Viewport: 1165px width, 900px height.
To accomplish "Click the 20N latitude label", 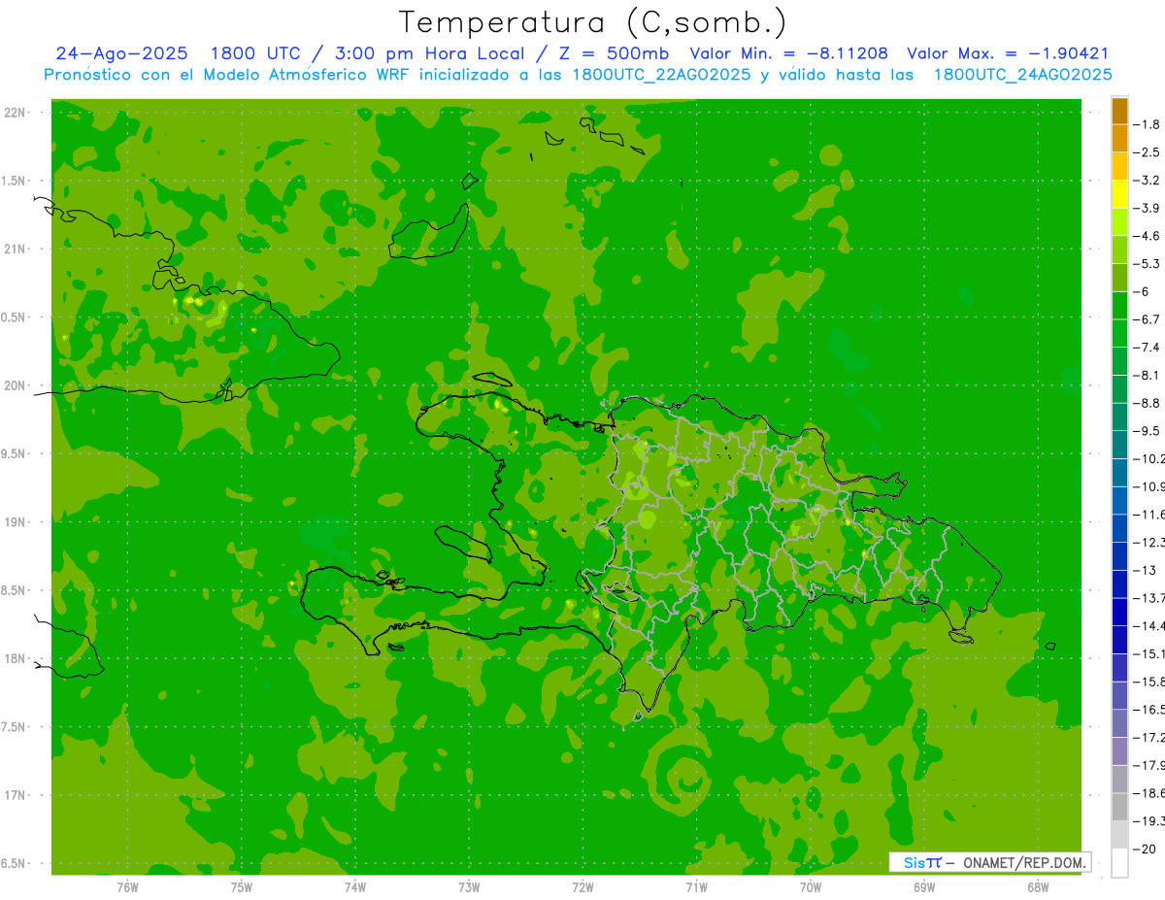I will coord(17,385).
